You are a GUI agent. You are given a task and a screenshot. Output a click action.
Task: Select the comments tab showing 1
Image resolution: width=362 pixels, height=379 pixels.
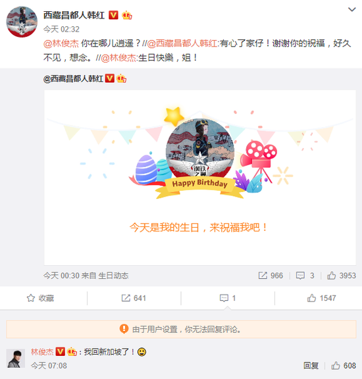tap(228, 298)
